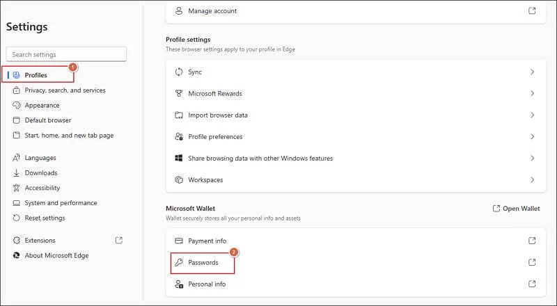Screen dimensions: 557x306
Task: Click the Start, home, and new tab page icon
Action: pyautogui.click(x=16, y=135)
